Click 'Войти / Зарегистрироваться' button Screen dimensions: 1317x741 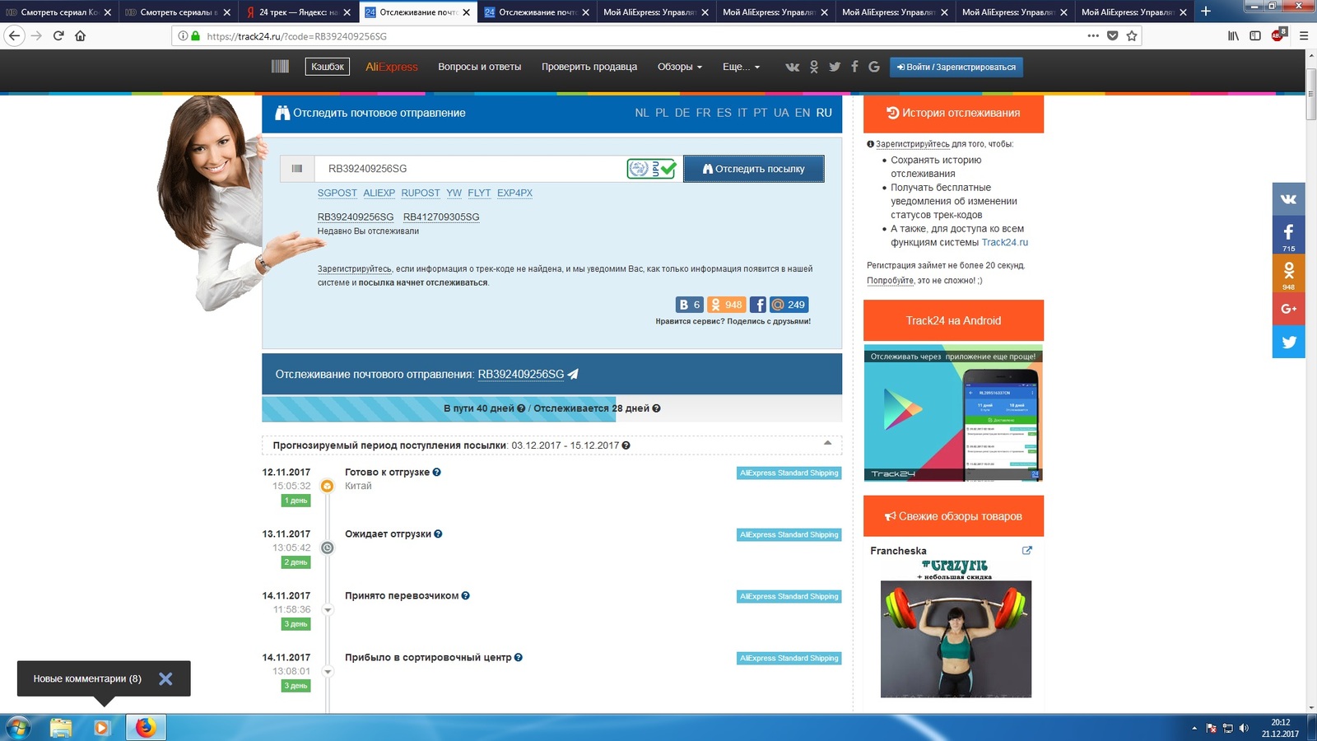tap(956, 67)
